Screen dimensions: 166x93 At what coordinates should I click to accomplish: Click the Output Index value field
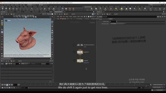click(113, 21)
